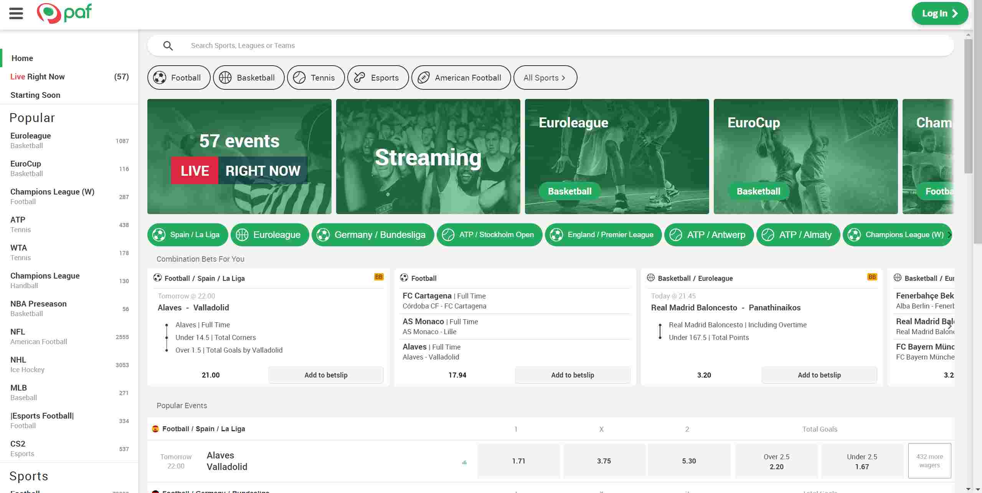The width and height of the screenshot is (982, 493).
Task: Select odds 5.30 for Valladolid win
Action: [689, 461]
